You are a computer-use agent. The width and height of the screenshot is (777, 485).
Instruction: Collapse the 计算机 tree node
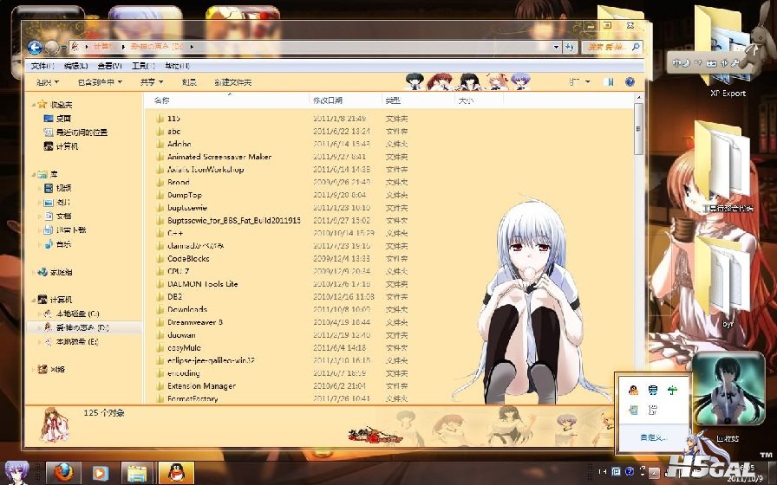[34, 300]
